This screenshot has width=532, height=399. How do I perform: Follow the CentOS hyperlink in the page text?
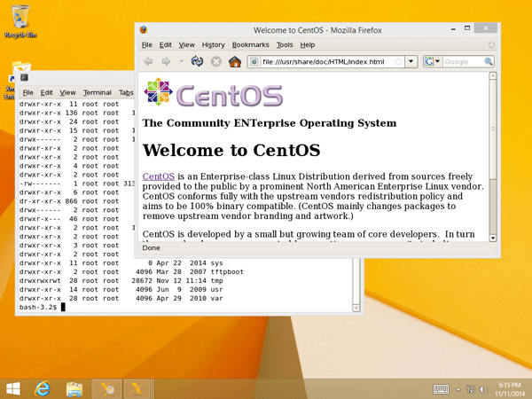point(158,176)
